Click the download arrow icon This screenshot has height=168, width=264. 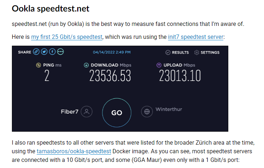pos(86,65)
